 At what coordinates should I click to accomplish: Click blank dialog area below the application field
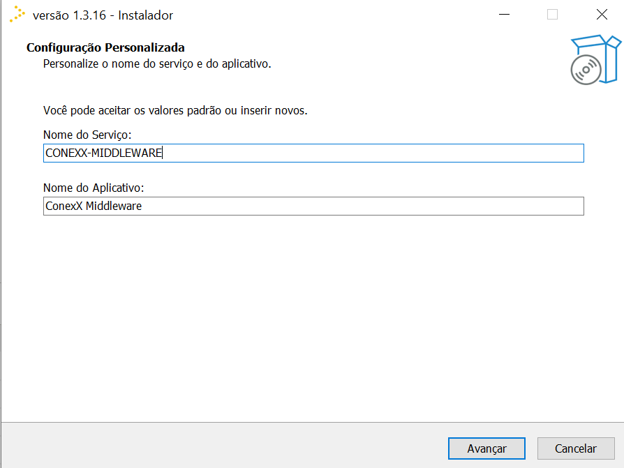(312, 314)
